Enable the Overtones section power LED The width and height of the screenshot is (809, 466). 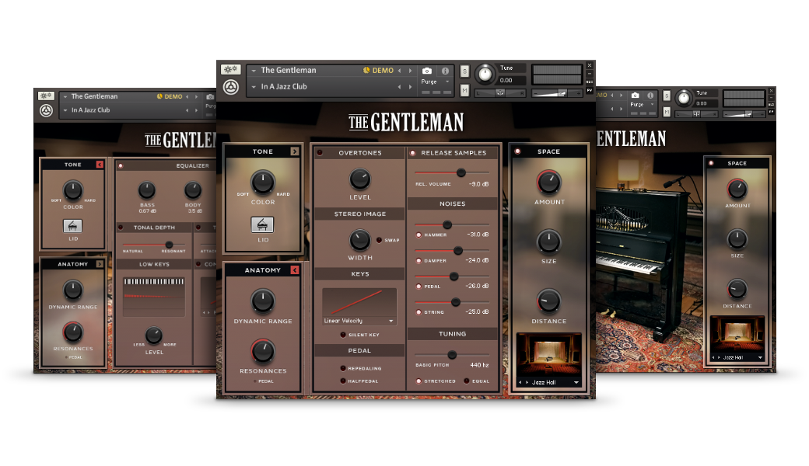[x=320, y=153]
